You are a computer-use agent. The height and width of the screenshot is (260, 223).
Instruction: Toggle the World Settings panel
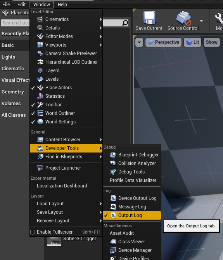pos(33,122)
